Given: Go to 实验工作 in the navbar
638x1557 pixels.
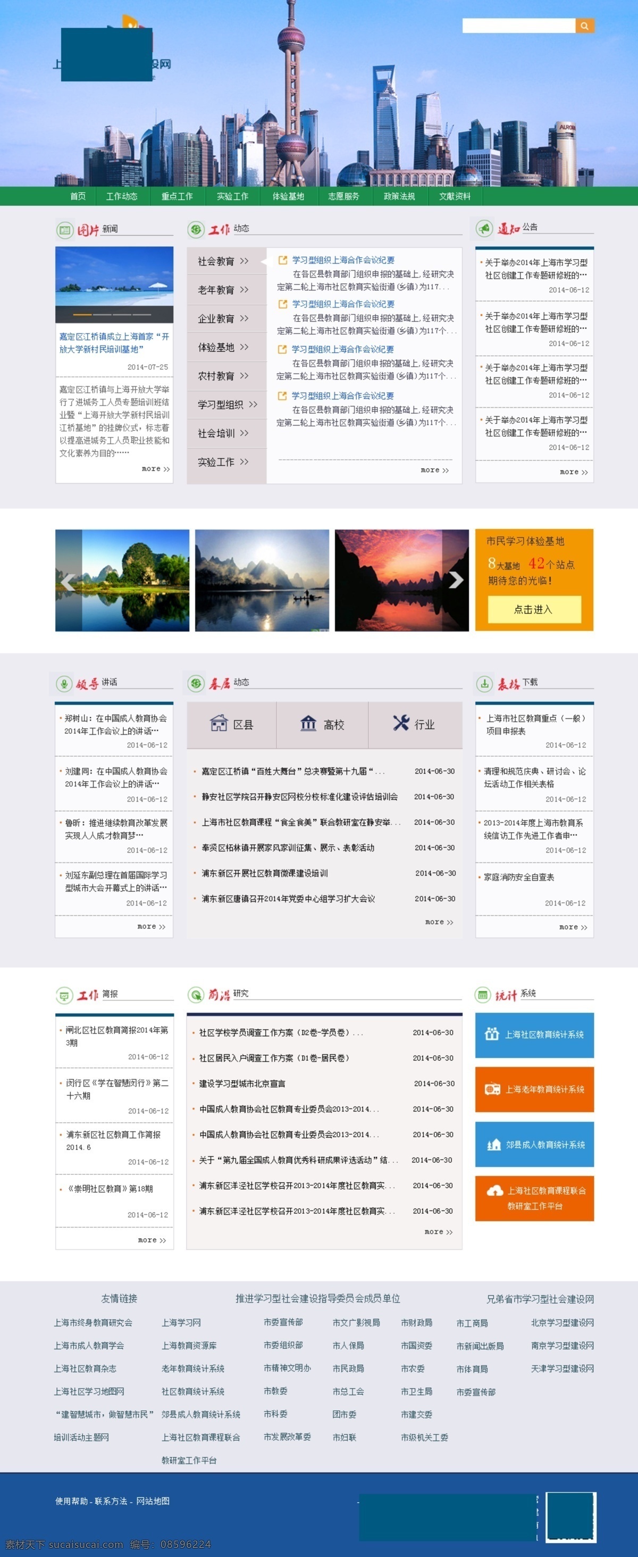Looking at the screenshot, I should [233, 196].
